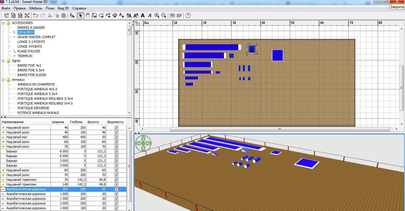The height and width of the screenshot is (211, 405).
Task: Select the Pan (hand) tool
Action: 88,15
